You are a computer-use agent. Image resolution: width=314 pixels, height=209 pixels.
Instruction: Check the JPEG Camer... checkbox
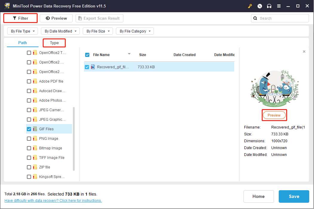coord(29,110)
